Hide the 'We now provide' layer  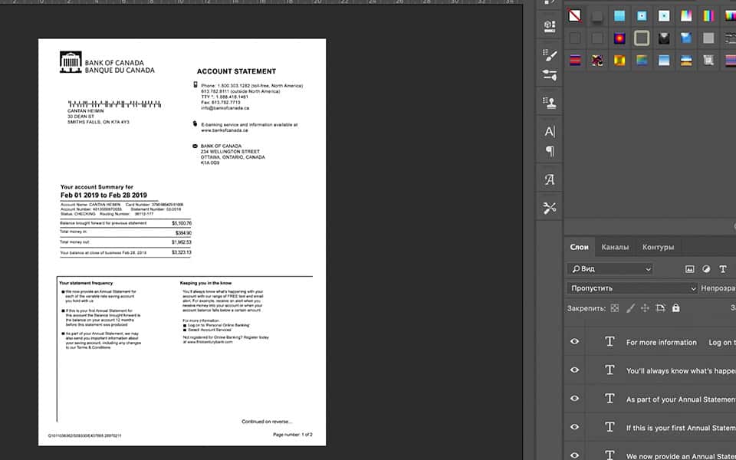[x=574, y=455]
